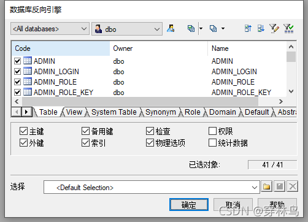
Task: Click Move Selected to Top icon
Action: [x=248, y=28]
